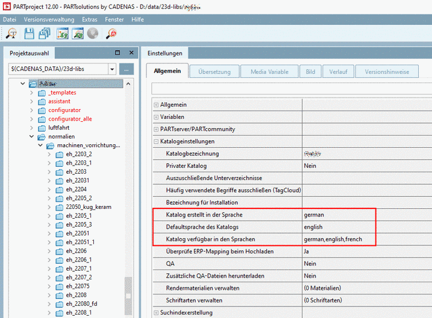
Task: Click the magnifier with red lock icon
Action: click(112, 34)
